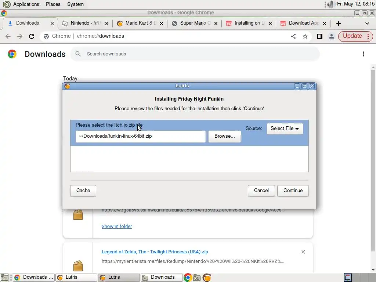376x282 pixels.
Task: Click the volume speaker tray icon
Action: pos(330,4)
